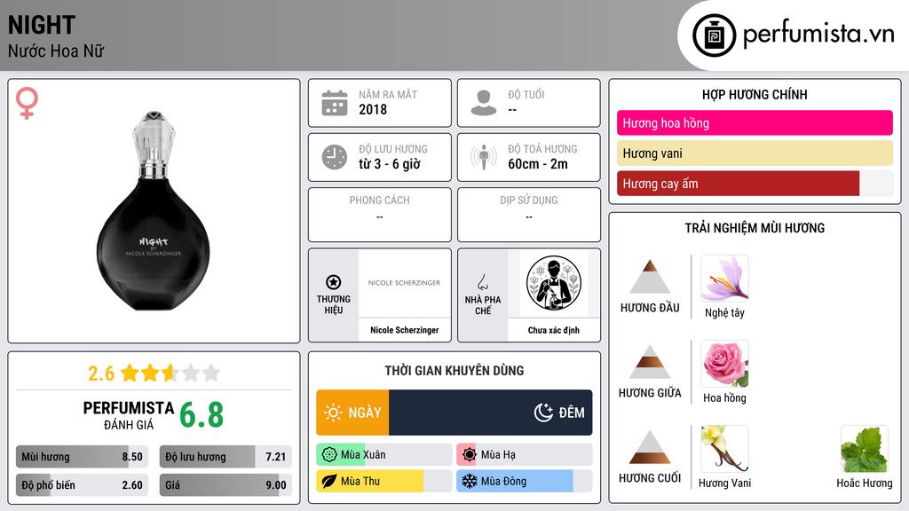Click the Mùa Hạ season bar
909x511 pixels.
[x=525, y=455]
